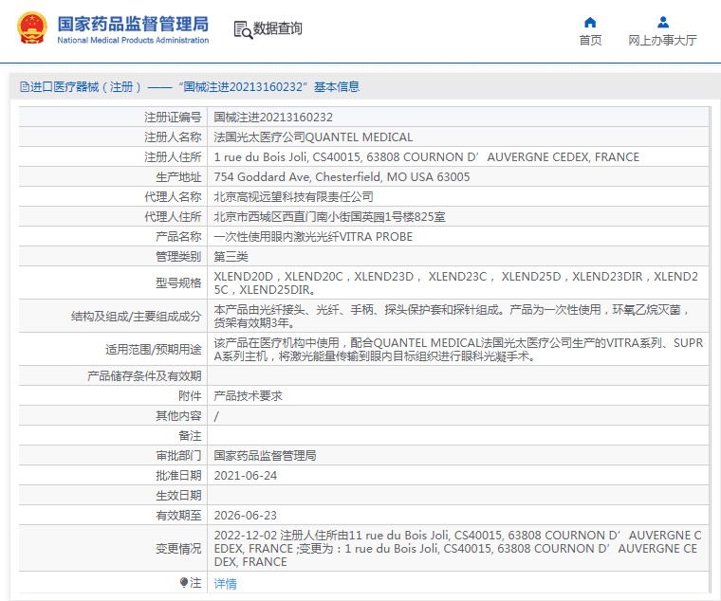Click the 型号规格 label
721x601 pixels.
click(178, 283)
